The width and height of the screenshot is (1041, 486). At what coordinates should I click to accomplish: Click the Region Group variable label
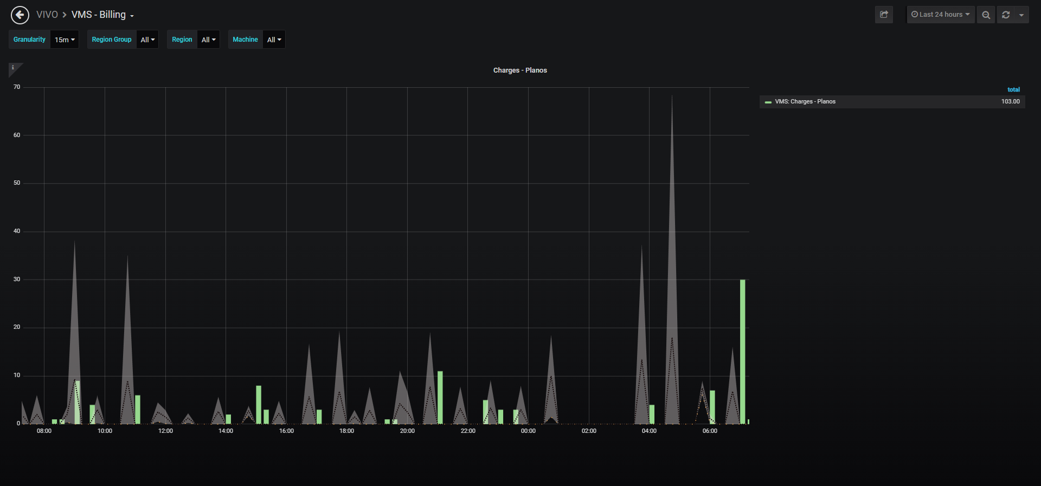(112, 40)
